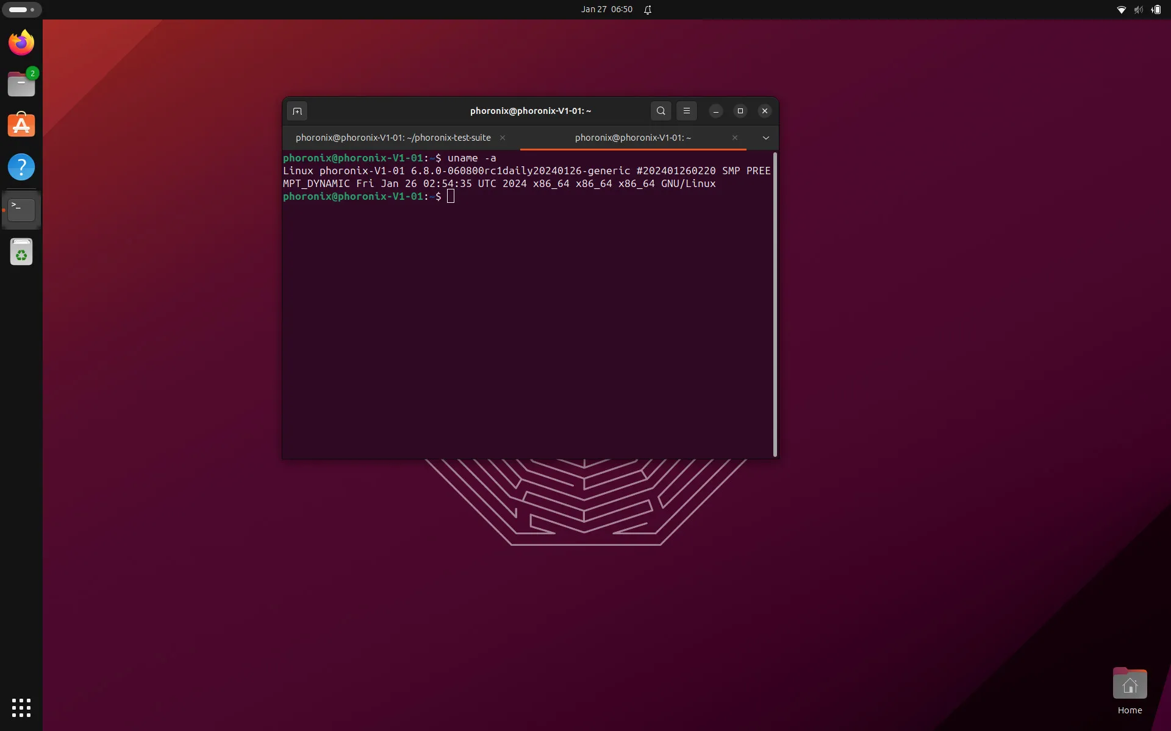Open Ubuntu Software app center
1171x731 pixels.
[x=21, y=125]
